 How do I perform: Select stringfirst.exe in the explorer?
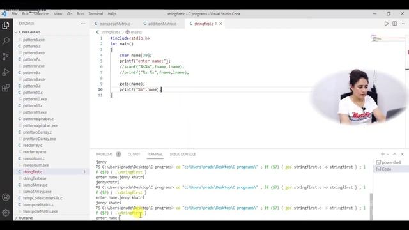coord(35,178)
